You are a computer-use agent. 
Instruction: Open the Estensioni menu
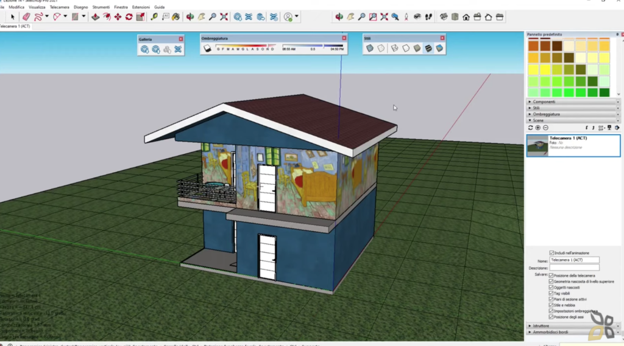click(141, 7)
